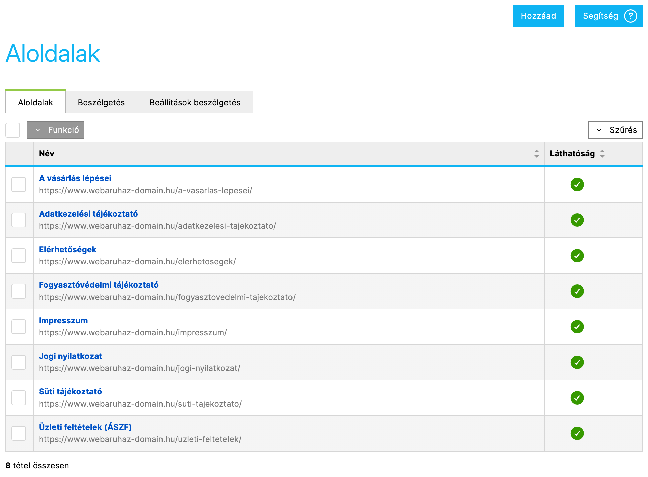
Task: Open the Elérhetőségek page link
Action: pos(68,249)
